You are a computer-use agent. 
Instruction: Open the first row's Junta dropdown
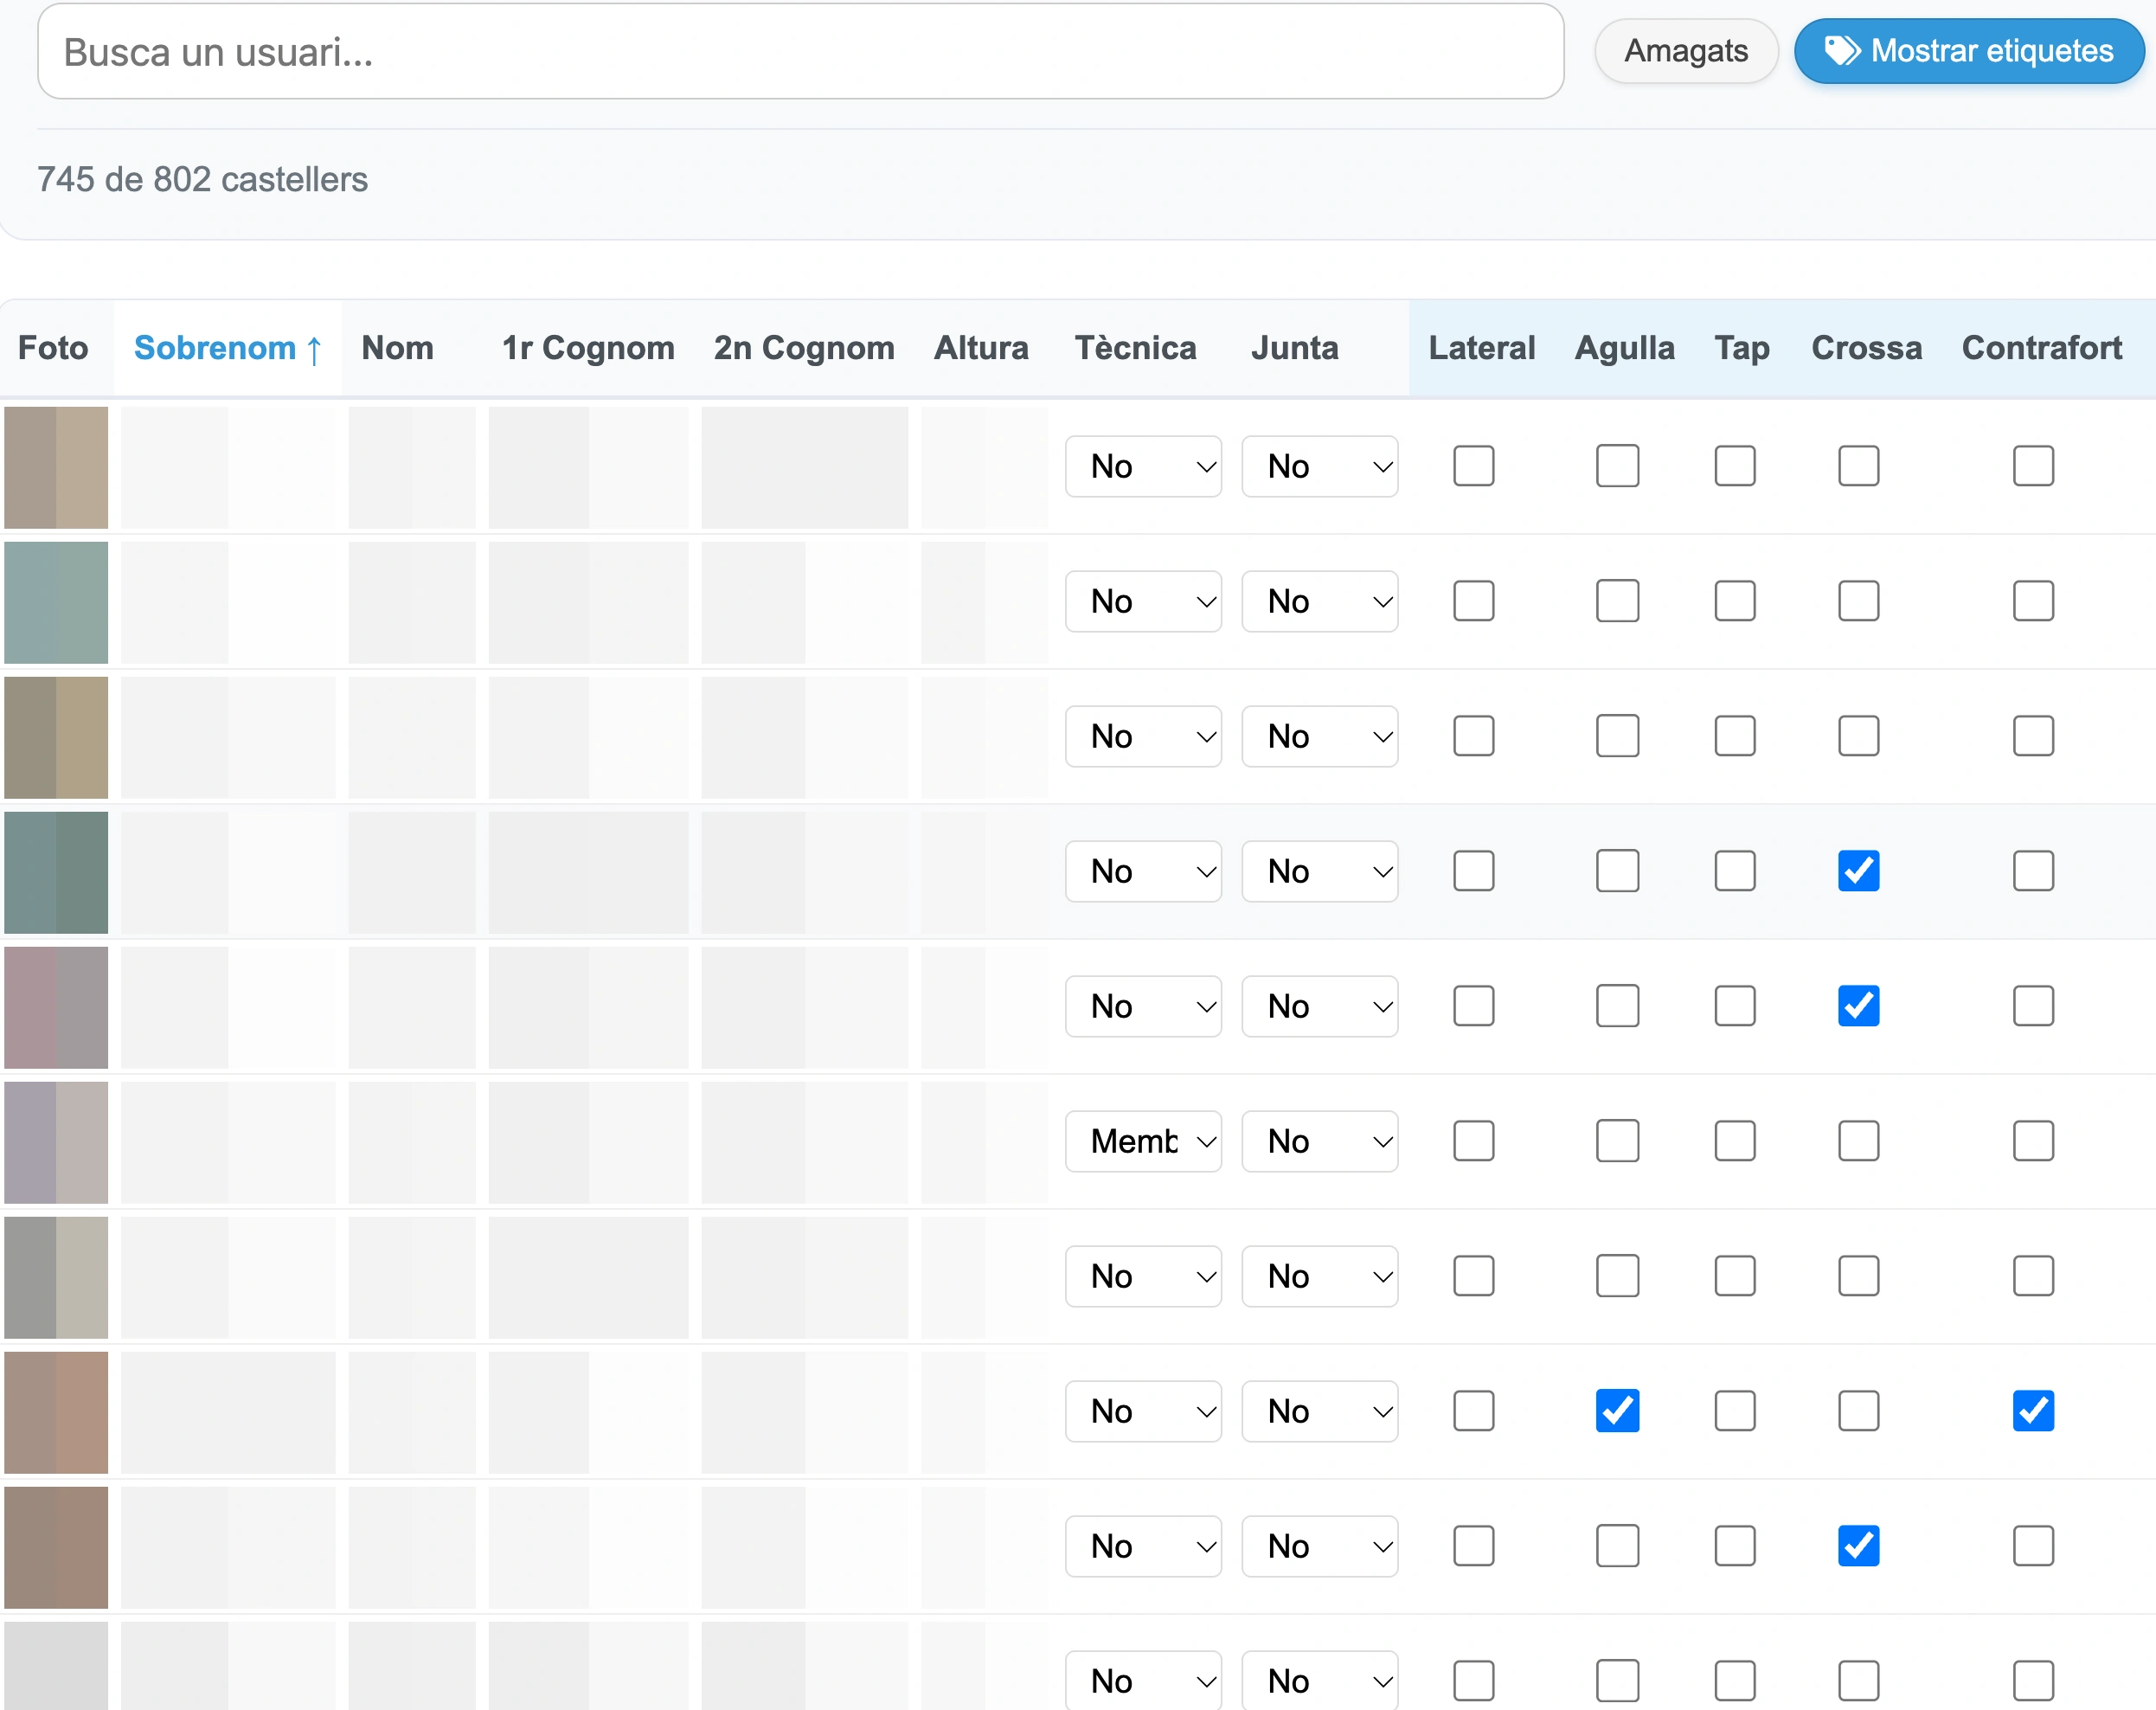(1319, 466)
